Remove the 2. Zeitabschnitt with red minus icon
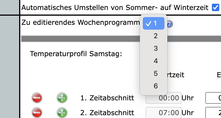Screen dimensions: 221x118 pyautogui.click(x=37, y=113)
